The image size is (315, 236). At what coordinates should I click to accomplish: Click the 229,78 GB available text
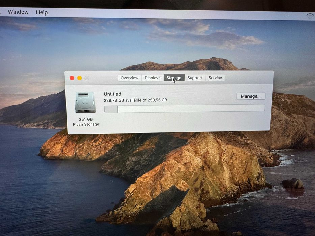136,100
